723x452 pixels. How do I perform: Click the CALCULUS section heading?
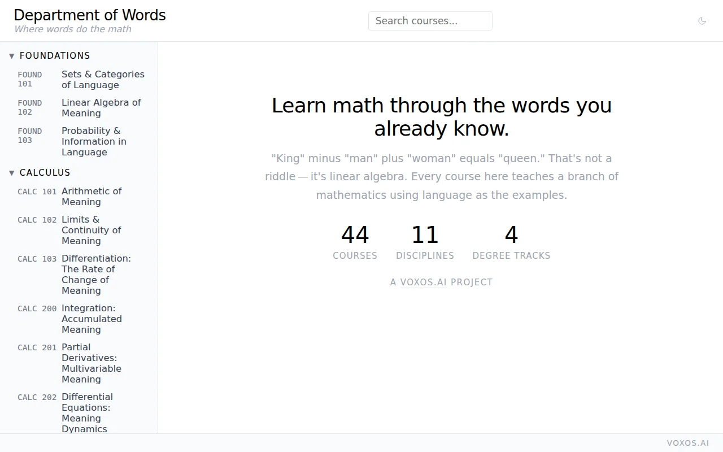(45, 173)
